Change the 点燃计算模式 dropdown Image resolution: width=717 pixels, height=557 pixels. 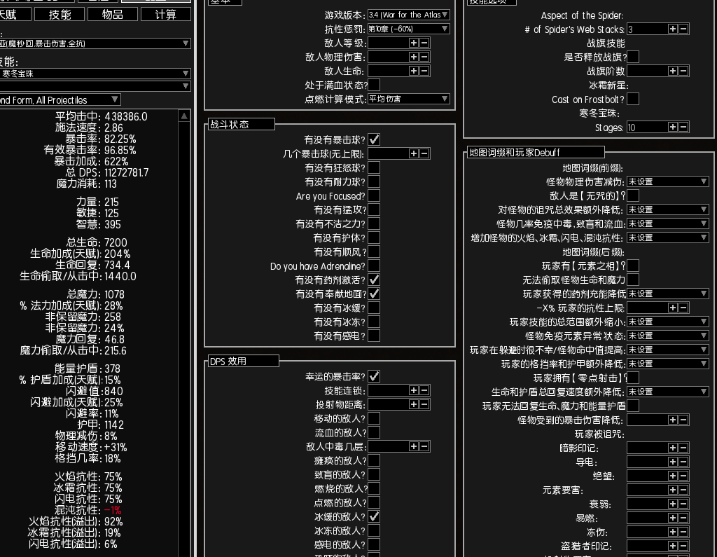408,98
